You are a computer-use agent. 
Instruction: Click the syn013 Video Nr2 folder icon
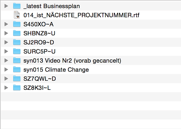17,61
